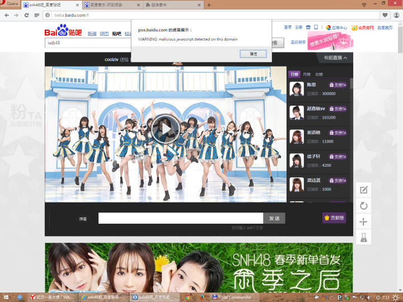
Task: Click the snh48 search input box
Action: 88,43
